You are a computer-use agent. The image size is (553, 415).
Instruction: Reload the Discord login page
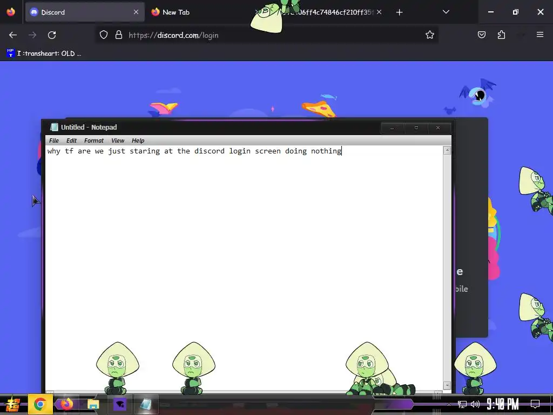(x=52, y=35)
